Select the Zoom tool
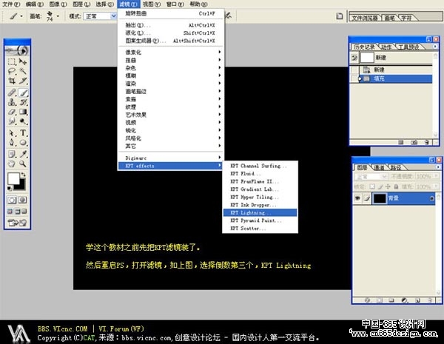This screenshot has height=344, width=444. (x=23, y=163)
